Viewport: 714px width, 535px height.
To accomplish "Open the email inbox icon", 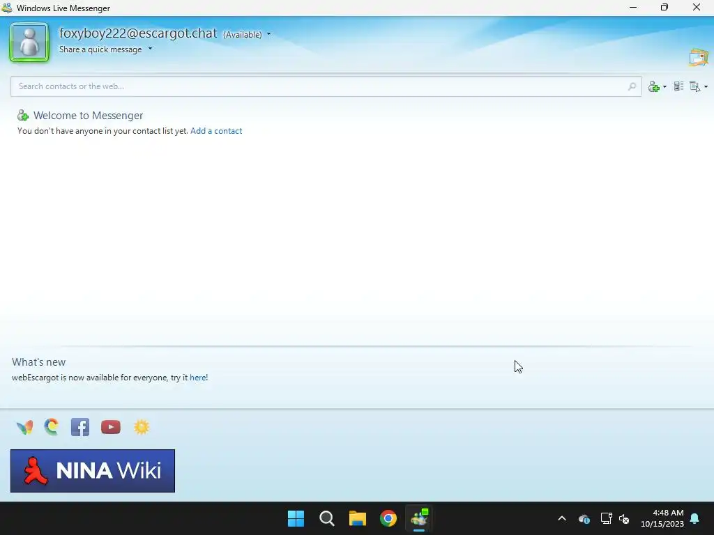I will [x=698, y=57].
